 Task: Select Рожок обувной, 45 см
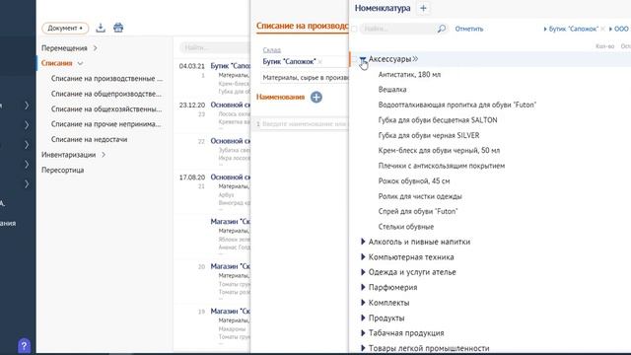point(414,181)
